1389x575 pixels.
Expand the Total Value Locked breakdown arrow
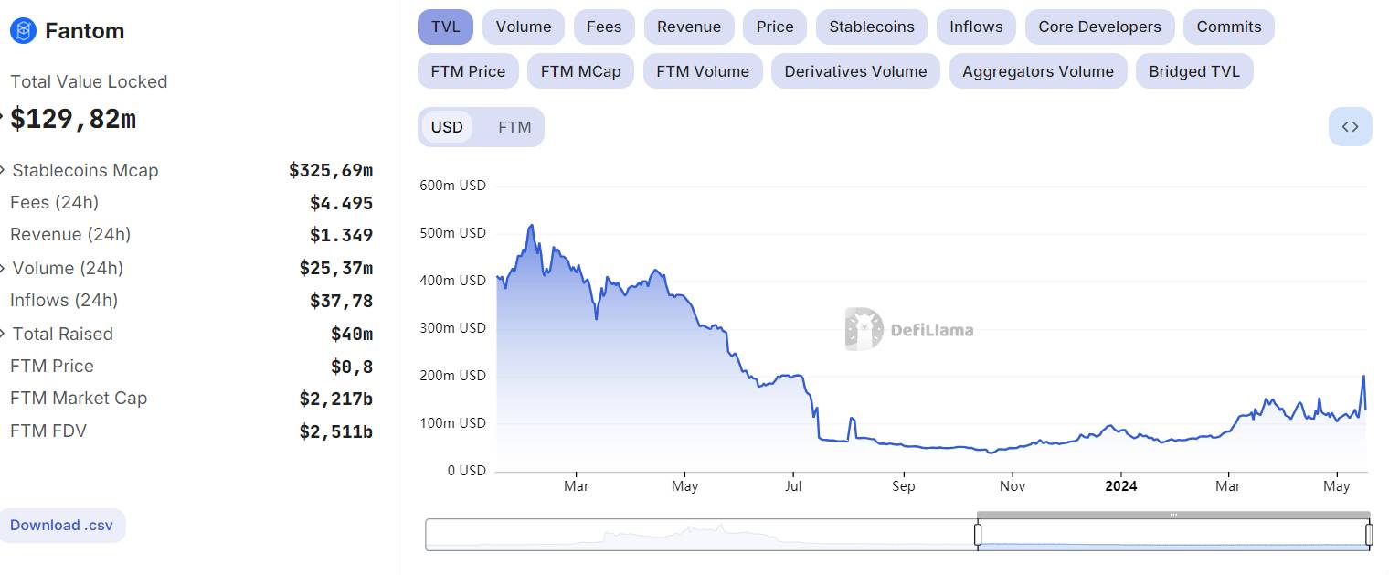coord(3,118)
